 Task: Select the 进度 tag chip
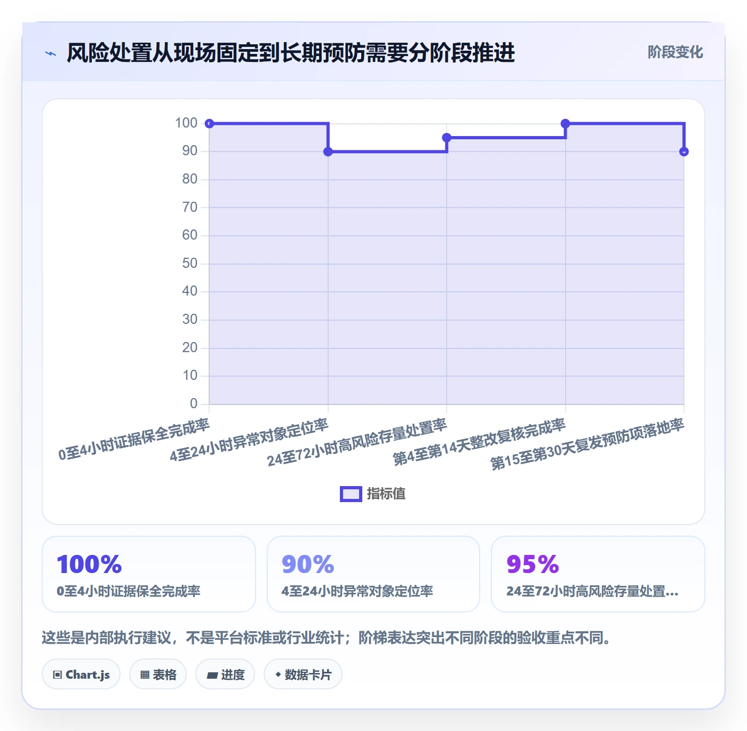point(225,674)
